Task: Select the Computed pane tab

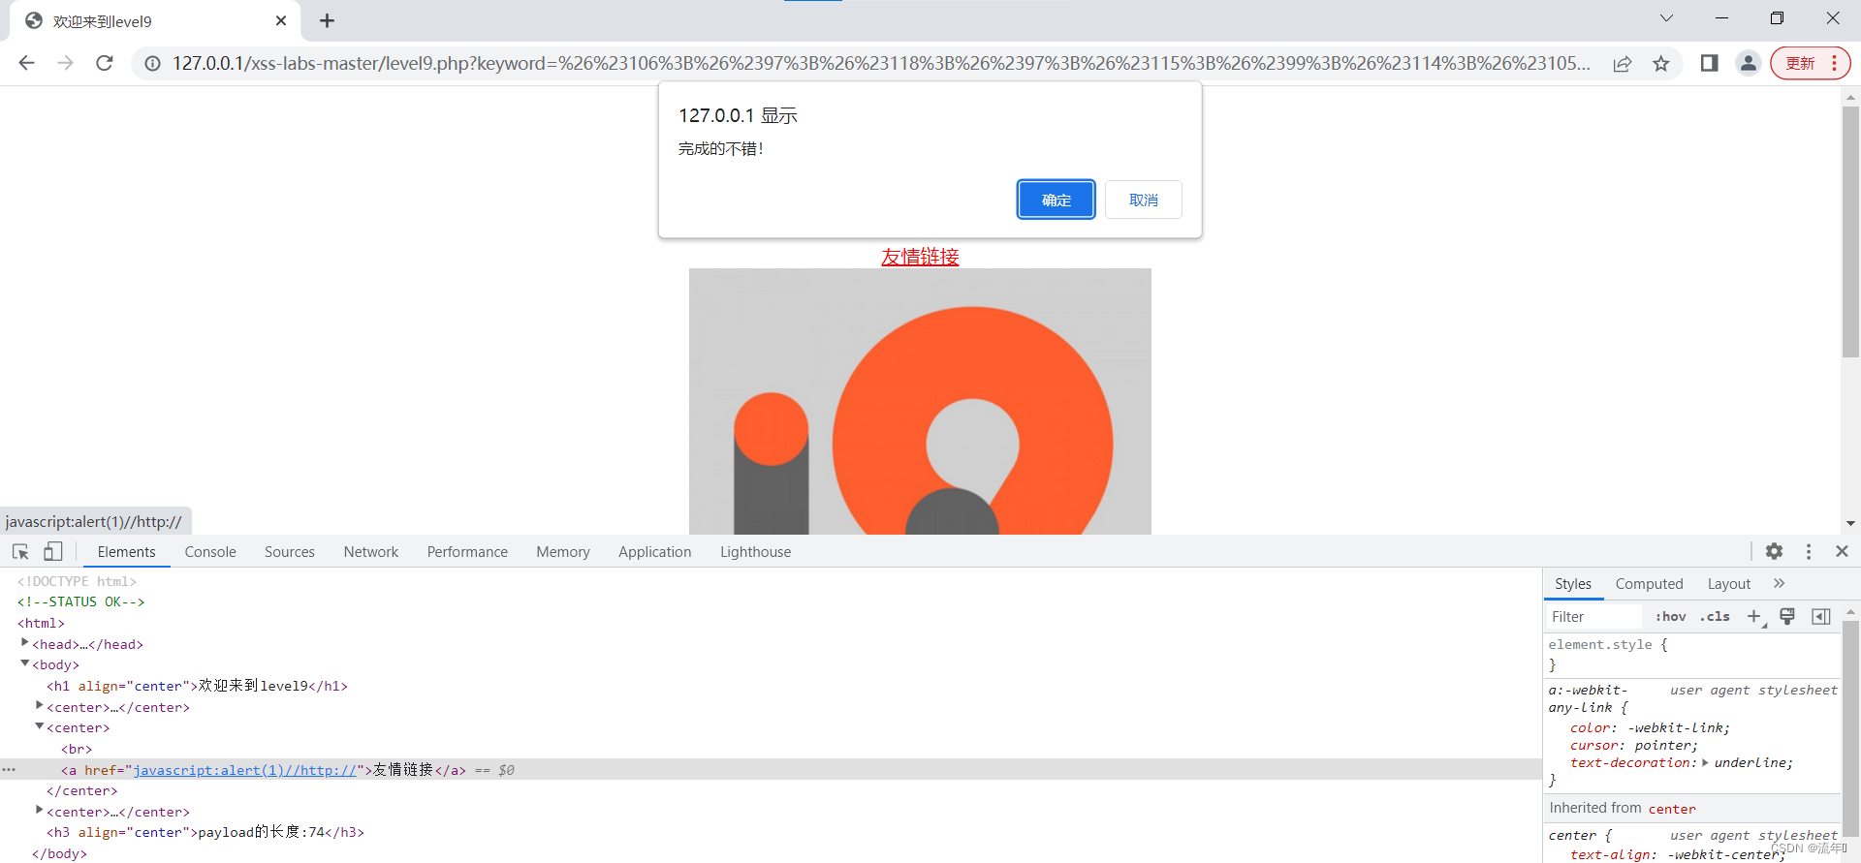Action: click(x=1649, y=583)
